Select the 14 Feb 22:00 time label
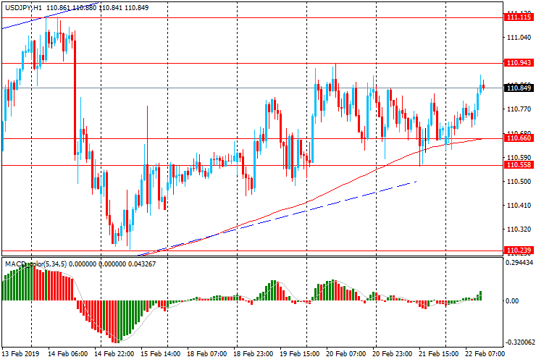This screenshot has height=362, width=536. 116,355
